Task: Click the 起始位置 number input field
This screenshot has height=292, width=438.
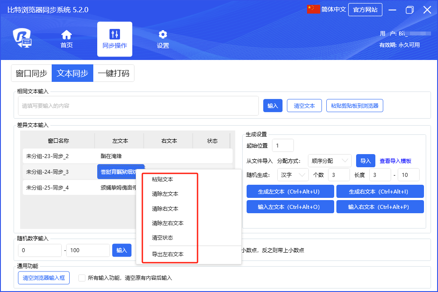Action: click(283, 145)
